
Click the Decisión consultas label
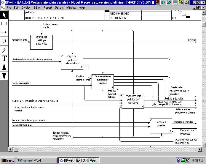pyautogui.click(x=23, y=125)
